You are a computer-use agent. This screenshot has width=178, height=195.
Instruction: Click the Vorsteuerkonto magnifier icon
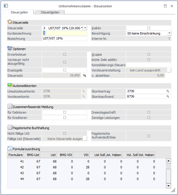(x=84, y=96)
